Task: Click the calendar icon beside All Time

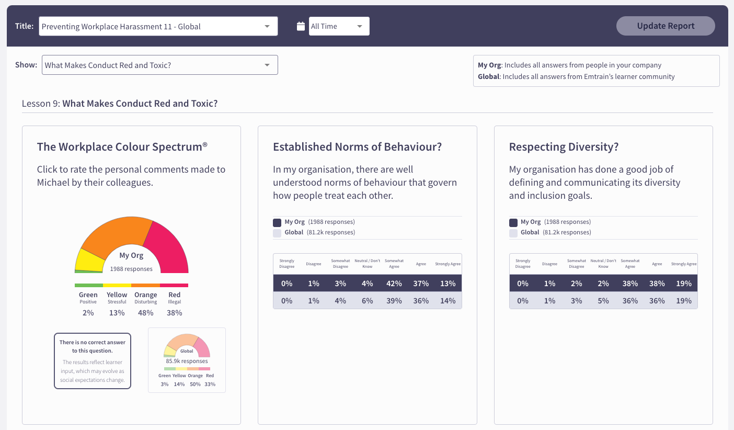Action: (301, 26)
